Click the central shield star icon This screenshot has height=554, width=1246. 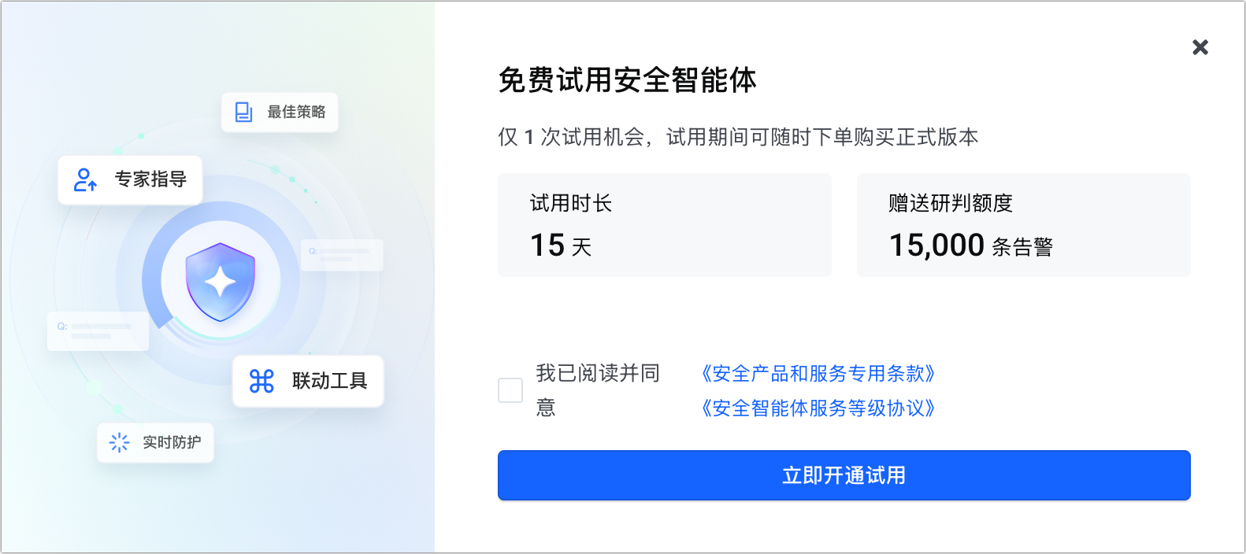(x=221, y=281)
